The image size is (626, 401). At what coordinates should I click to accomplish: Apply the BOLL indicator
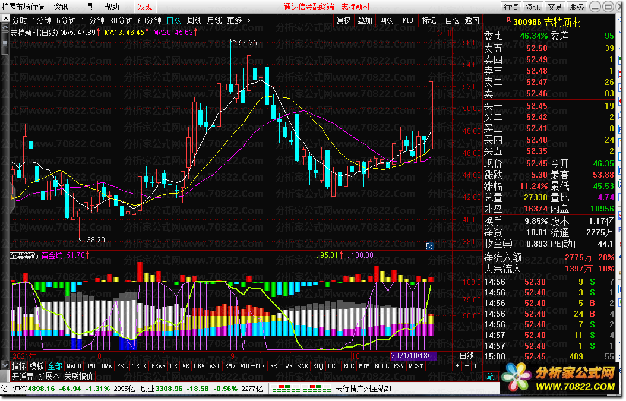point(381,366)
